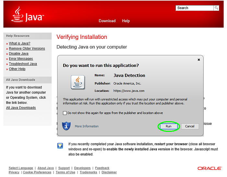The width and height of the screenshot is (227, 177).
Task: Open 'All Java Downloads' link
Action: pyautogui.click(x=21, y=108)
